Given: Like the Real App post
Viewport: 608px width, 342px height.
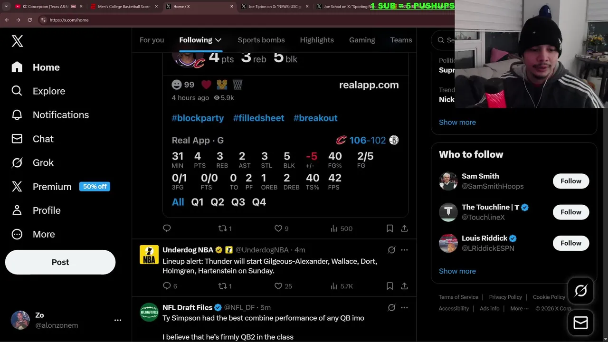Looking at the screenshot, I should click(281, 228).
